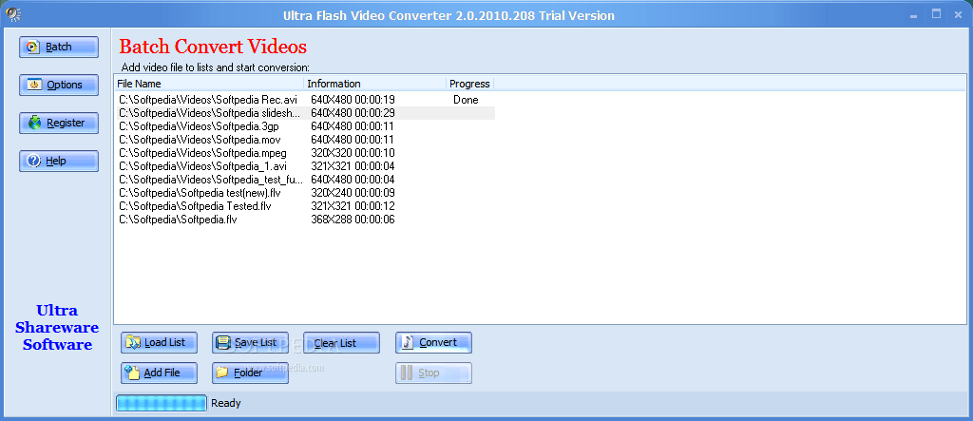Click the 320X320 00:00:10 info cell
The height and width of the screenshot is (421, 973).
coord(353,153)
